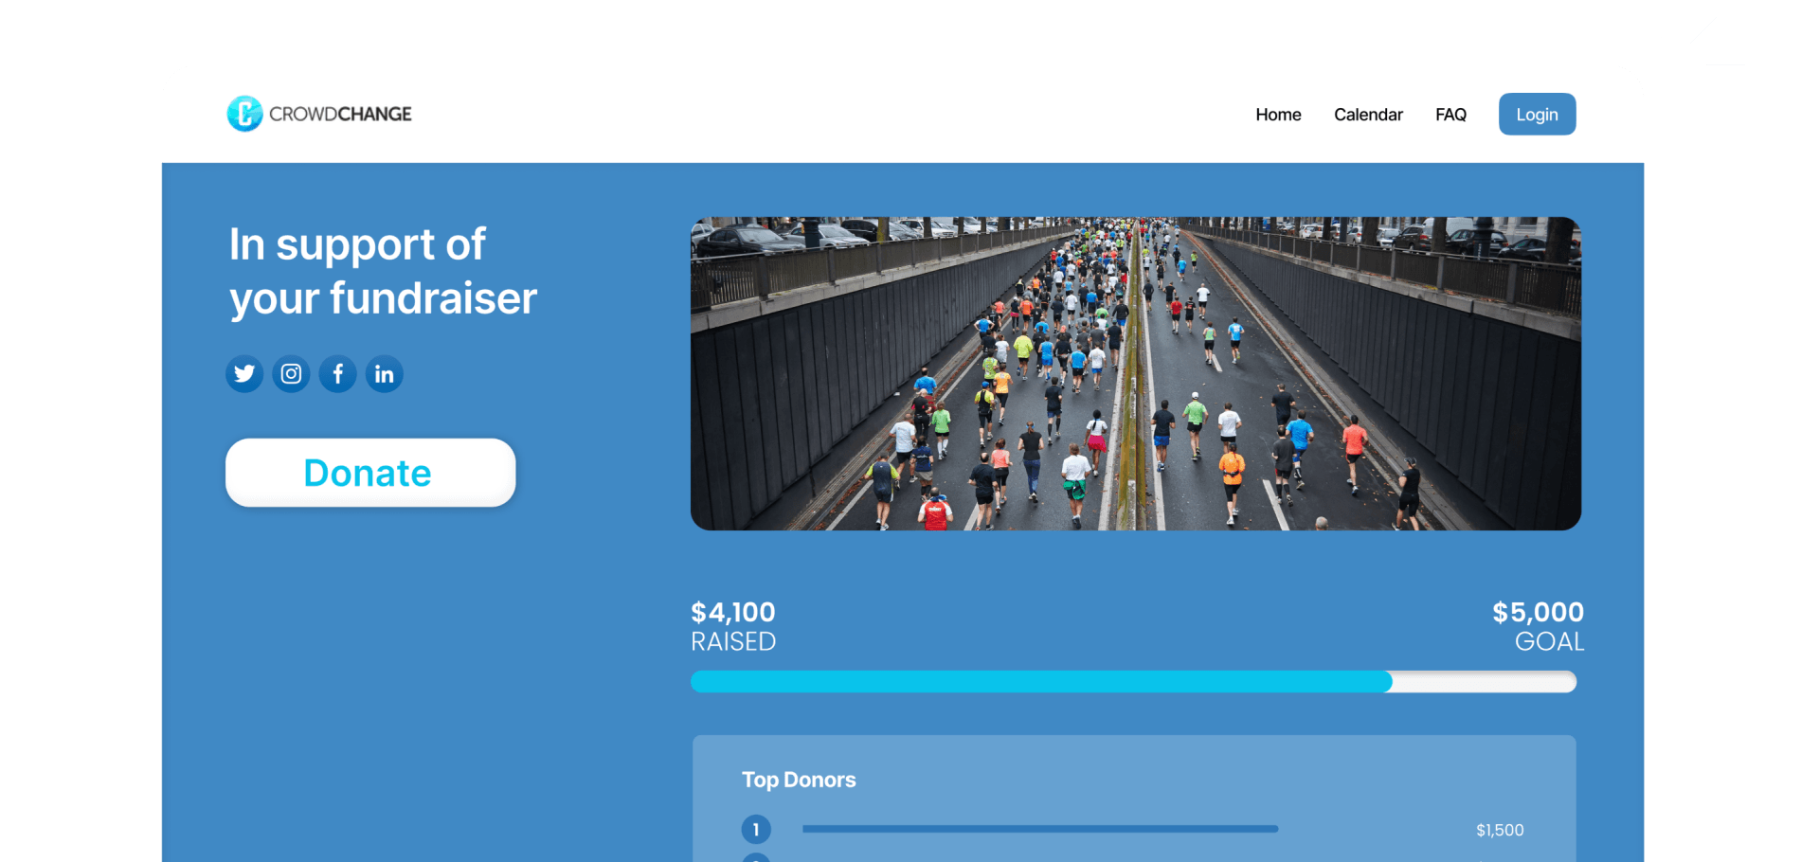Image resolution: width=1819 pixels, height=862 pixels.
Task: Click the Login button
Action: (x=1537, y=114)
